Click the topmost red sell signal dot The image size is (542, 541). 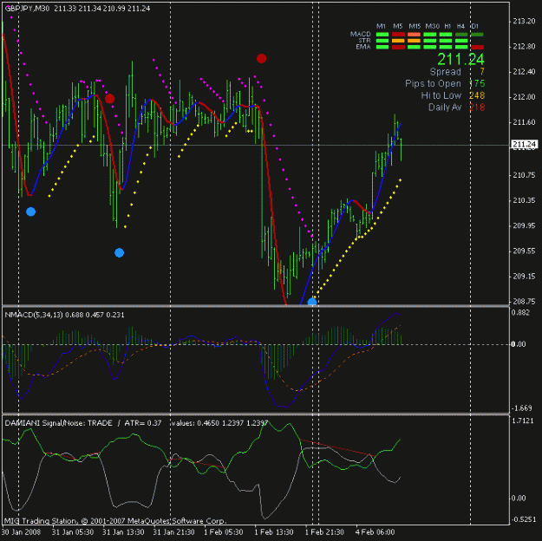pyautogui.click(x=261, y=58)
